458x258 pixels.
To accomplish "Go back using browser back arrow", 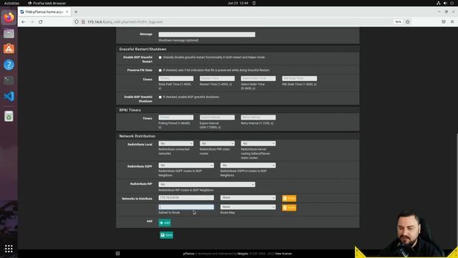I will tap(24, 22).
